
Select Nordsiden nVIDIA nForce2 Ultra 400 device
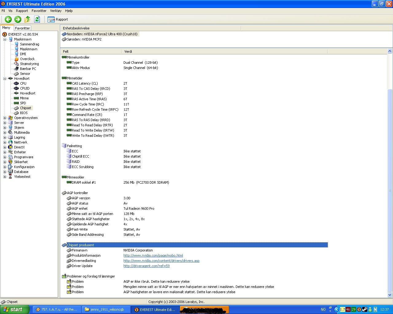(x=100, y=34)
